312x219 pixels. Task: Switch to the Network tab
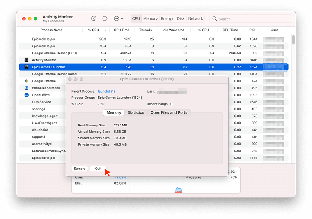(x=196, y=18)
